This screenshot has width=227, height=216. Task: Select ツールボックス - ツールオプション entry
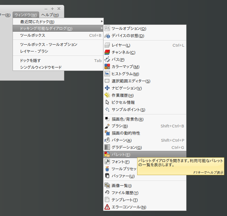[58, 44]
